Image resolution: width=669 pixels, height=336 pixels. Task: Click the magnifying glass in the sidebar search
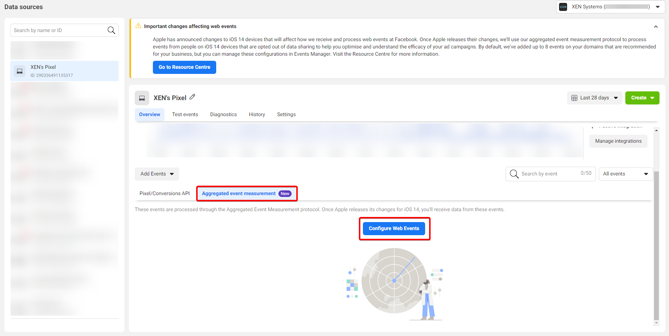click(111, 30)
